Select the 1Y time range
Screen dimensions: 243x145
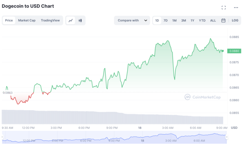click(x=192, y=20)
